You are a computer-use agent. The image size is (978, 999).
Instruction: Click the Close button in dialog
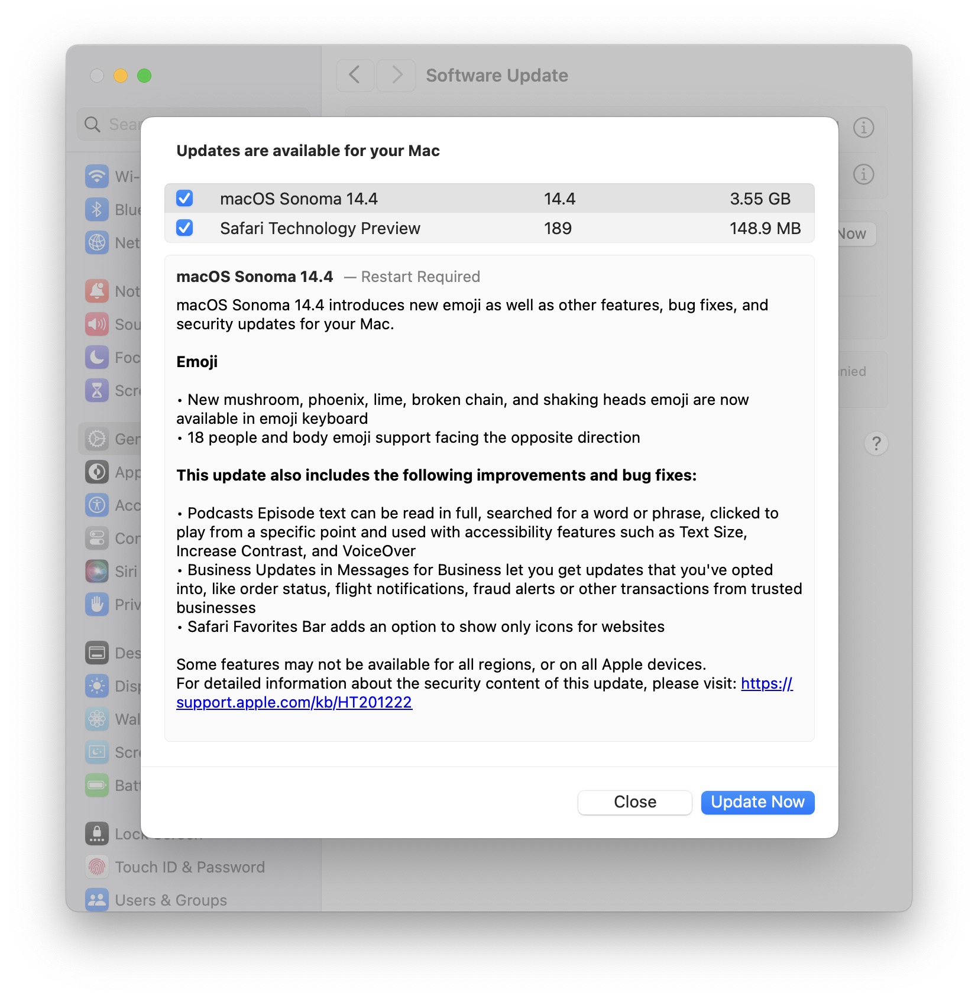[635, 802]
